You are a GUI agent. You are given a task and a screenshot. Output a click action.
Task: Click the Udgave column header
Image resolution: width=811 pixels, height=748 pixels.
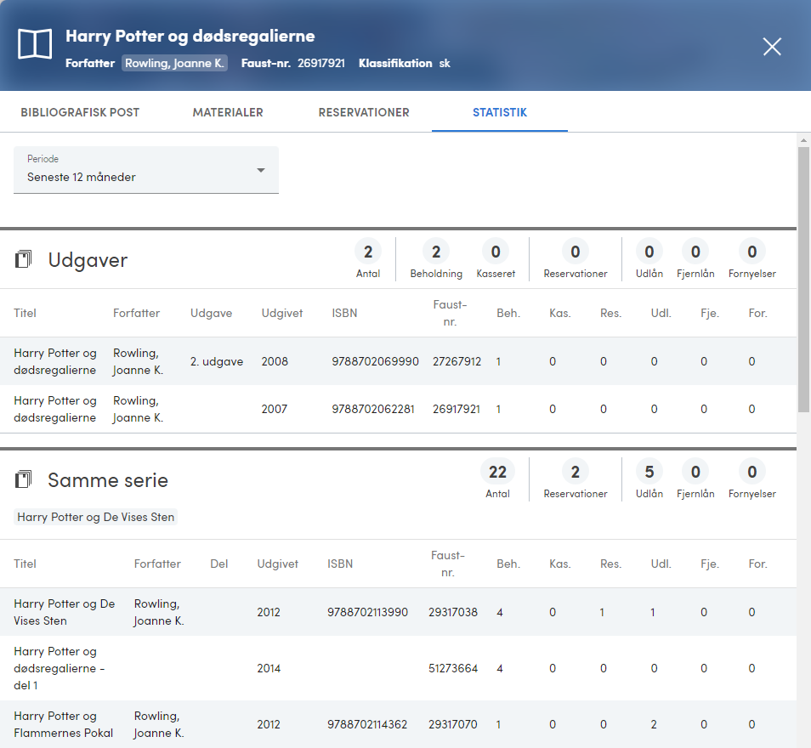coord(211,313)
